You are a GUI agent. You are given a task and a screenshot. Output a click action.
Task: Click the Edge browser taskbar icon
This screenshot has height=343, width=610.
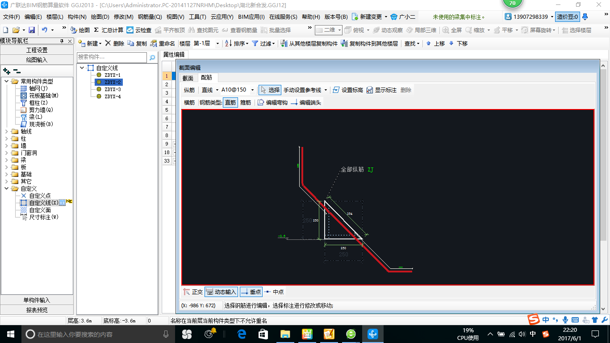coord(242,334)
